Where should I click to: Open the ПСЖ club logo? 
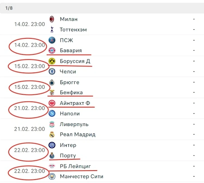[x=52, y=40]
